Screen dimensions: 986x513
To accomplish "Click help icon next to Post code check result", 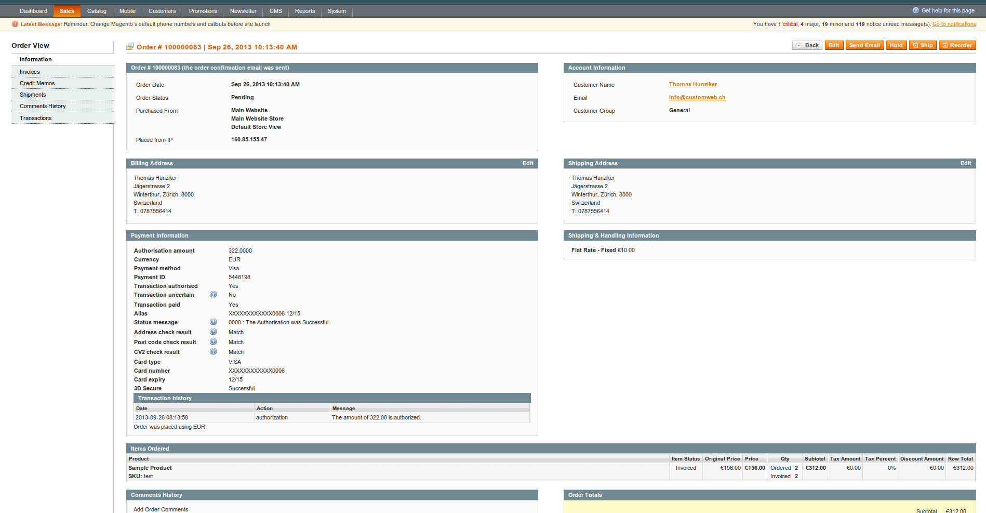I will click(213, 342).
